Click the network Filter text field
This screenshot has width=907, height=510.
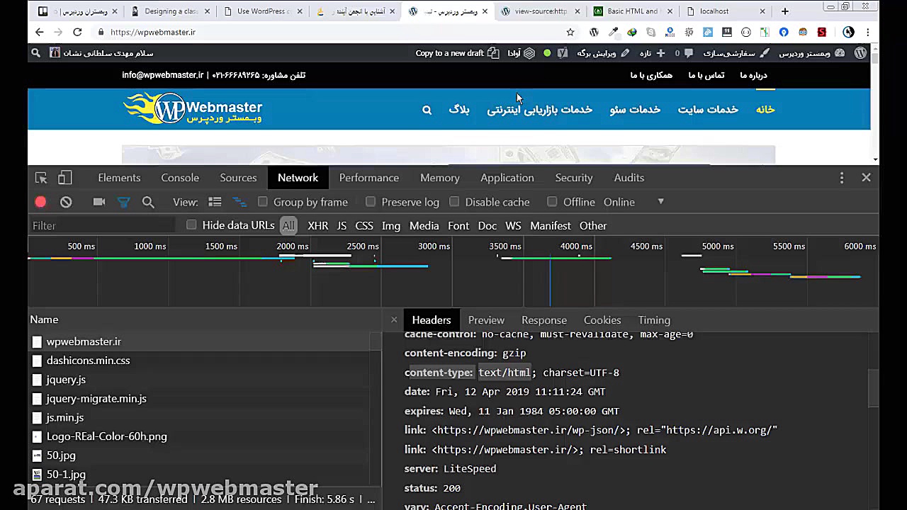(x=103, y=225)
